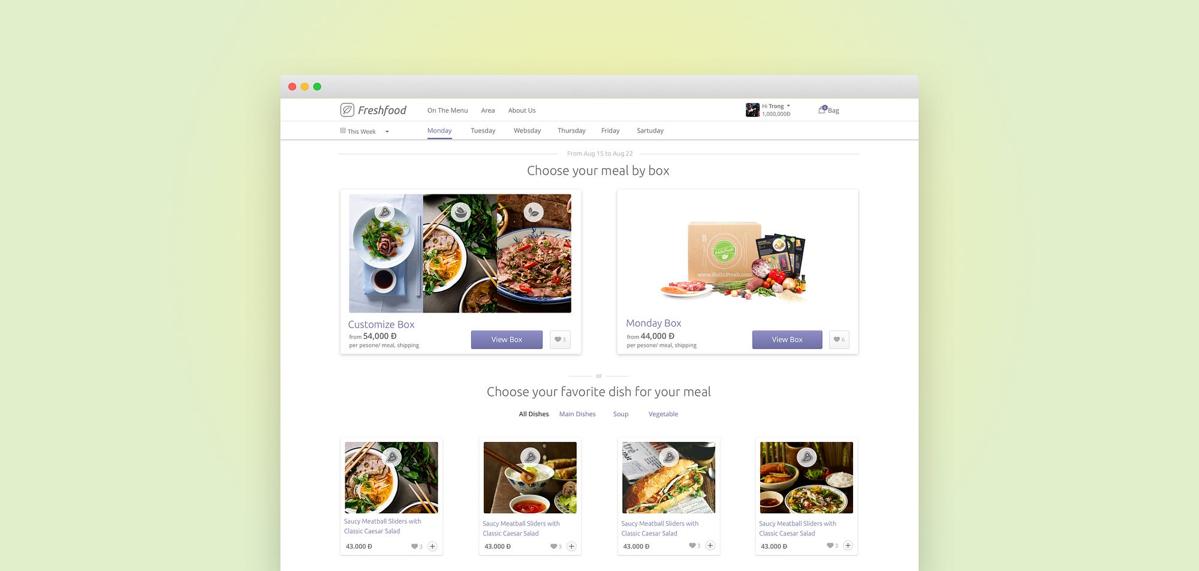1199x571 pixels.
Task: Click the soup bowl icon on Customize Box
Action: pos(460,212)
